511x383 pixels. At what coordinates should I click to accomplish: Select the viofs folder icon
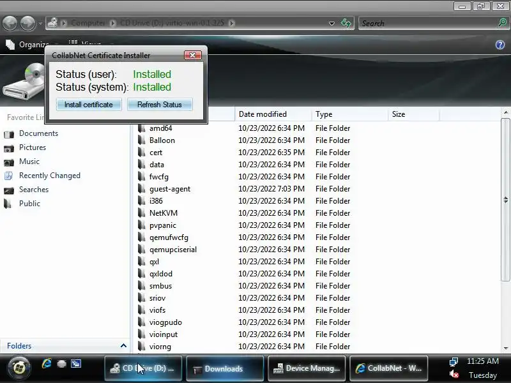coord(141,310)
